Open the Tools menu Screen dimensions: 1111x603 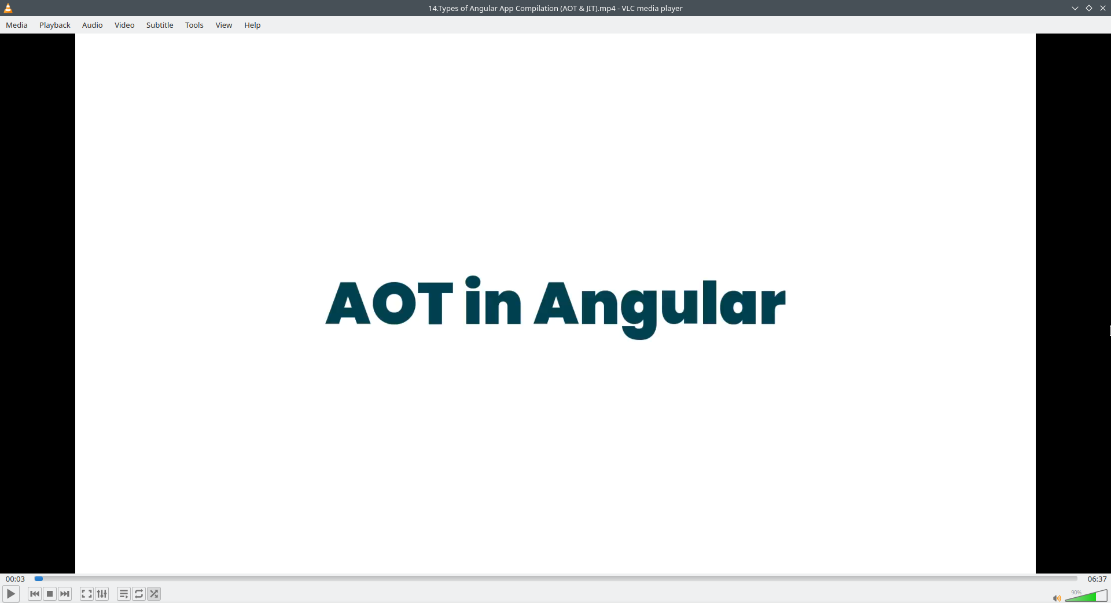coord(194,25)
